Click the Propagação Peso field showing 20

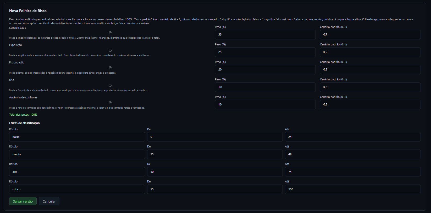tap(265, 70)
